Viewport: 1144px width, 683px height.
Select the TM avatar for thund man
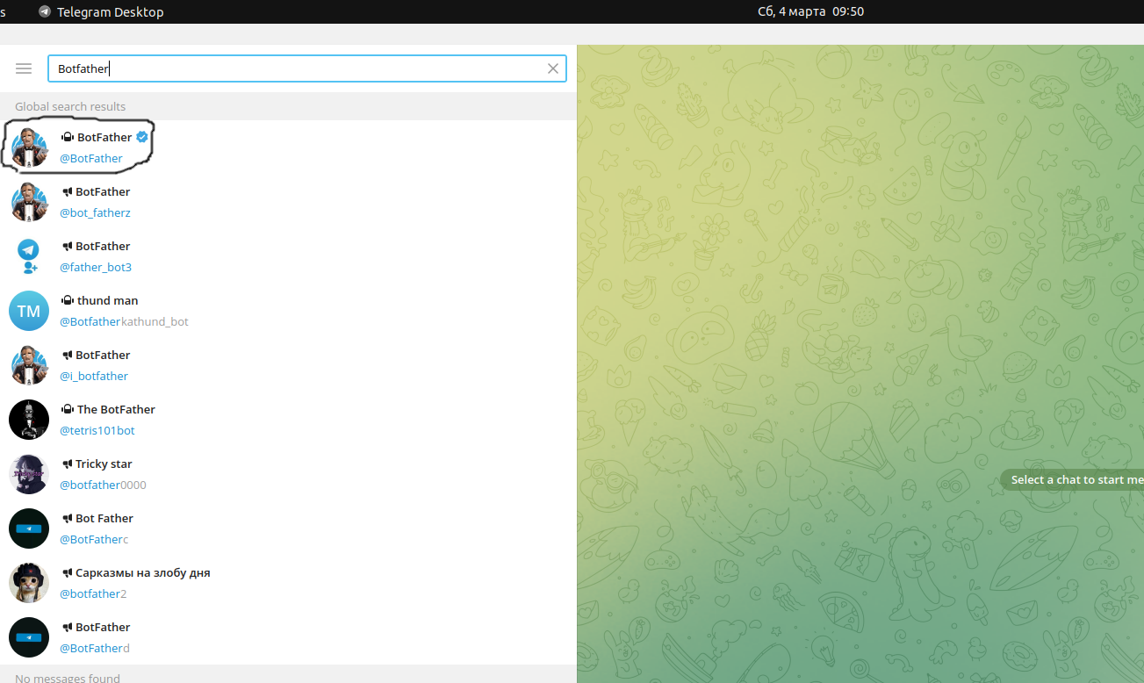(29, 311)
